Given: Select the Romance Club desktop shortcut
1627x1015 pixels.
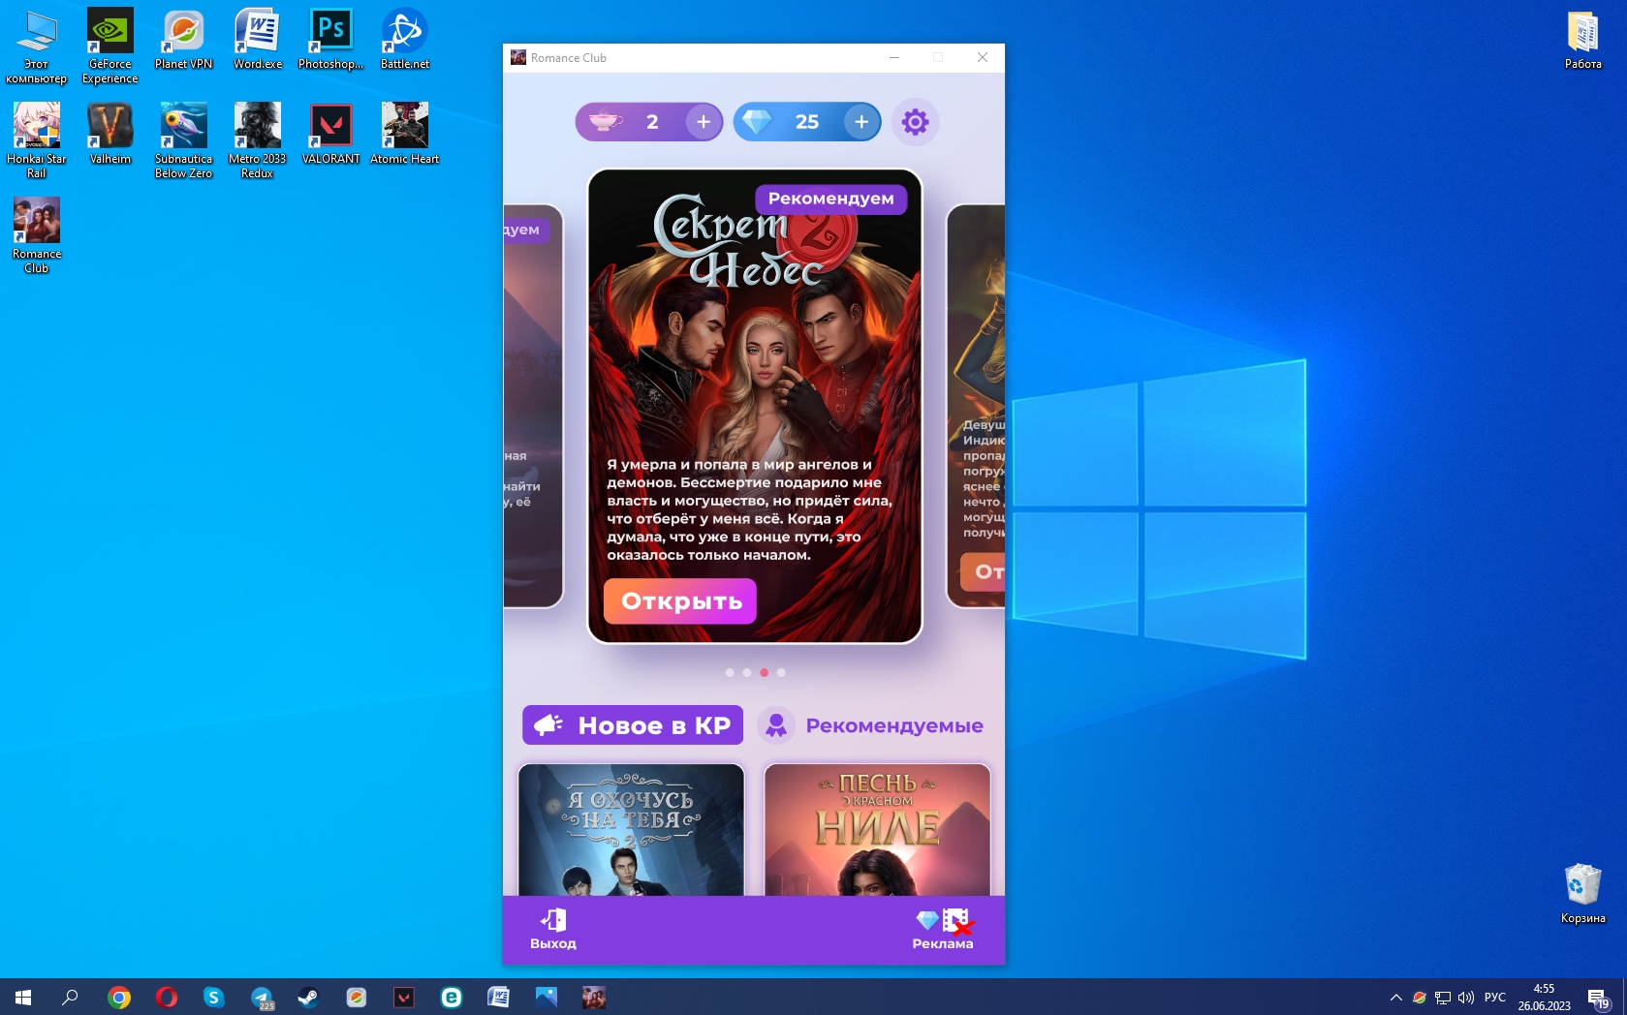Looking at the screenshot, I should tap(37, 236).
